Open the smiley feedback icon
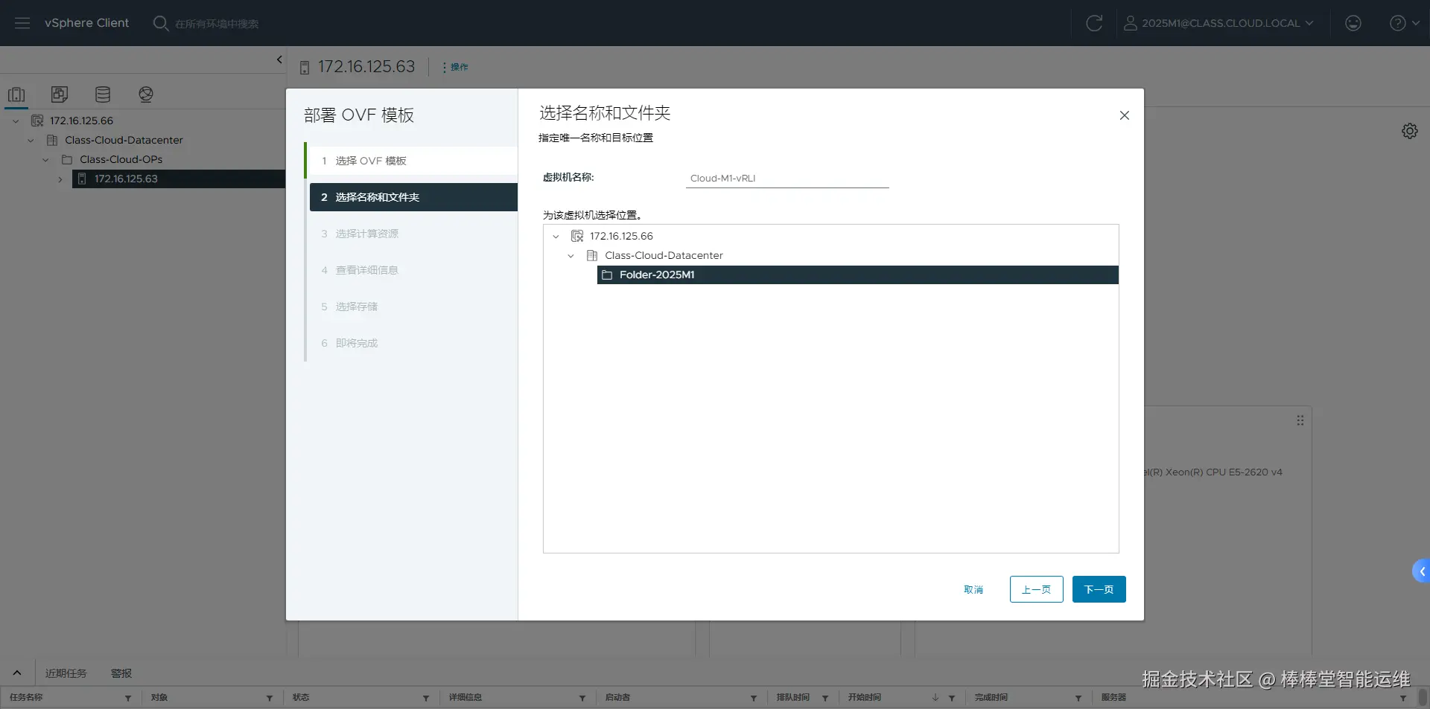Viewport: 1430px width, 709px height. 1353,23
